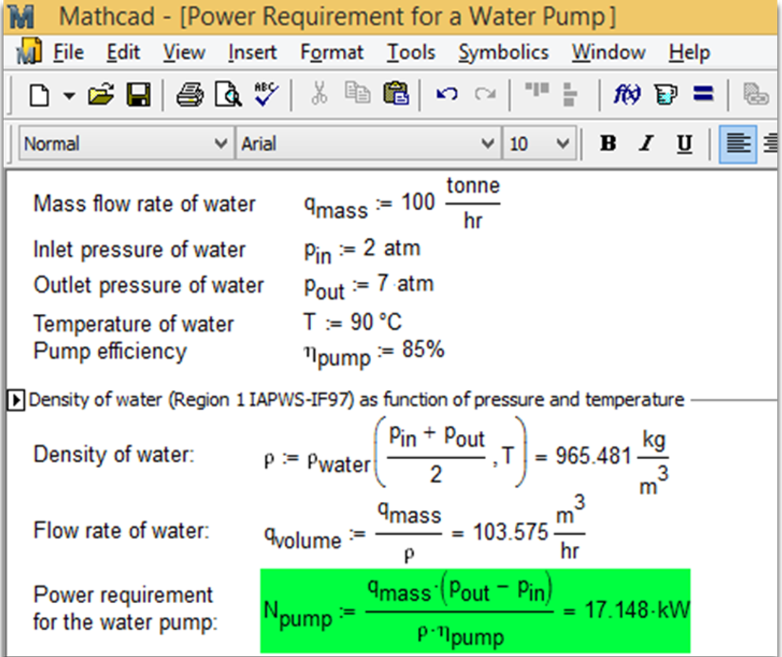Click the 'Pump efficiency' text label
This screenshot has height=657, width=782.
[x=110, y=351]
